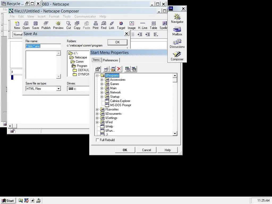Open the Insert menu in Composer

pyautogui.click(x=41, y=16)
